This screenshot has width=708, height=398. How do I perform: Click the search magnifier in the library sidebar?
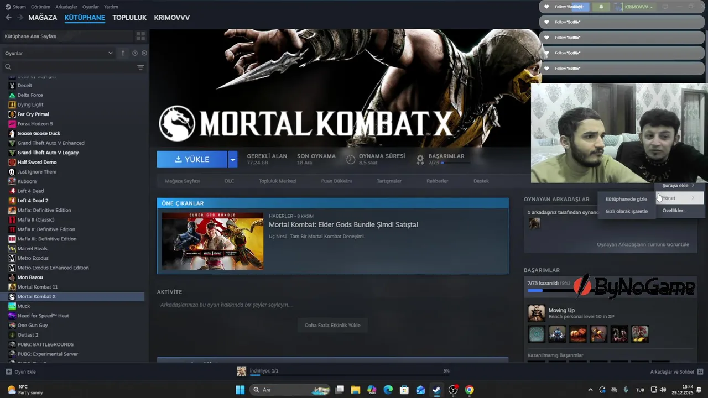8,67
